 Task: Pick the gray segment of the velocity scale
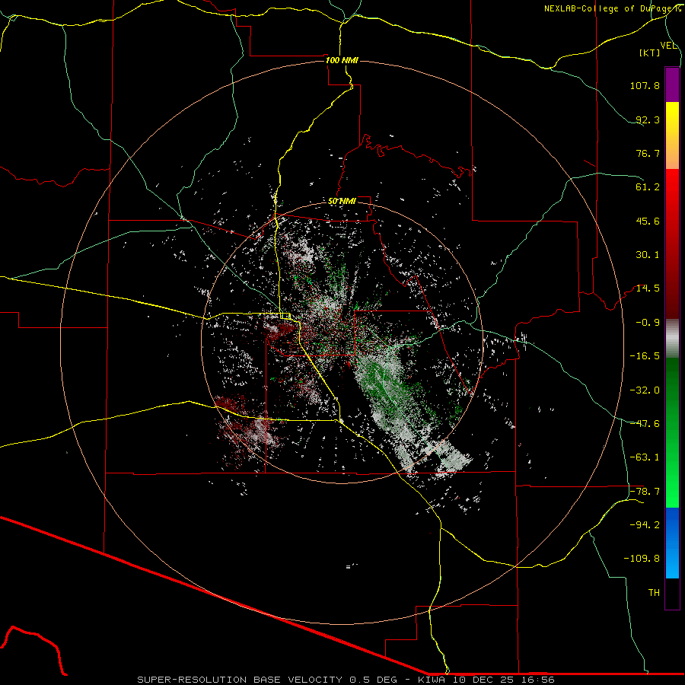click(672, 339)
